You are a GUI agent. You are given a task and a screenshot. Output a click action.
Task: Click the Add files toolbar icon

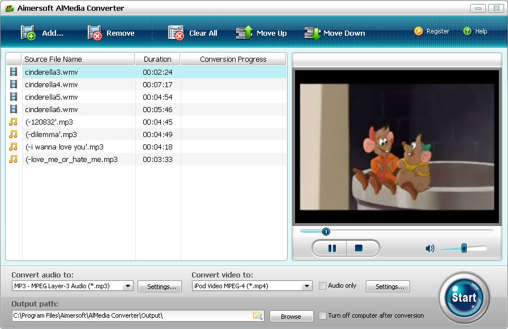[x=28, y=33]
